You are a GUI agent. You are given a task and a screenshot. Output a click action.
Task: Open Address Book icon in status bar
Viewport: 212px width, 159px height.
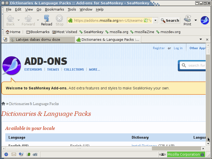point(28,154)
